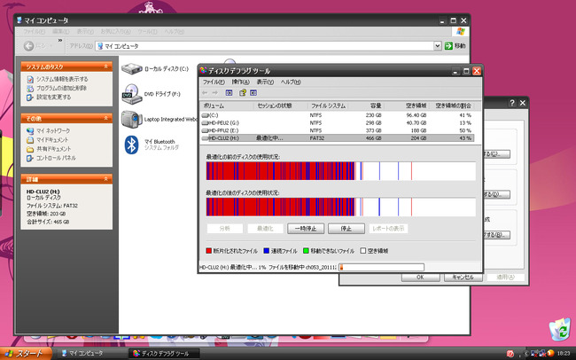Click the ボリューム column header

coord(227,106)
